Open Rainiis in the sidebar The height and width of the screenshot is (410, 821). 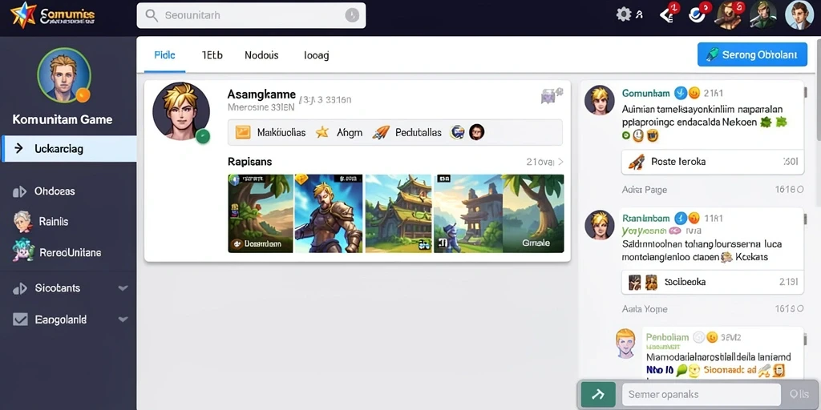coord(54,222)
